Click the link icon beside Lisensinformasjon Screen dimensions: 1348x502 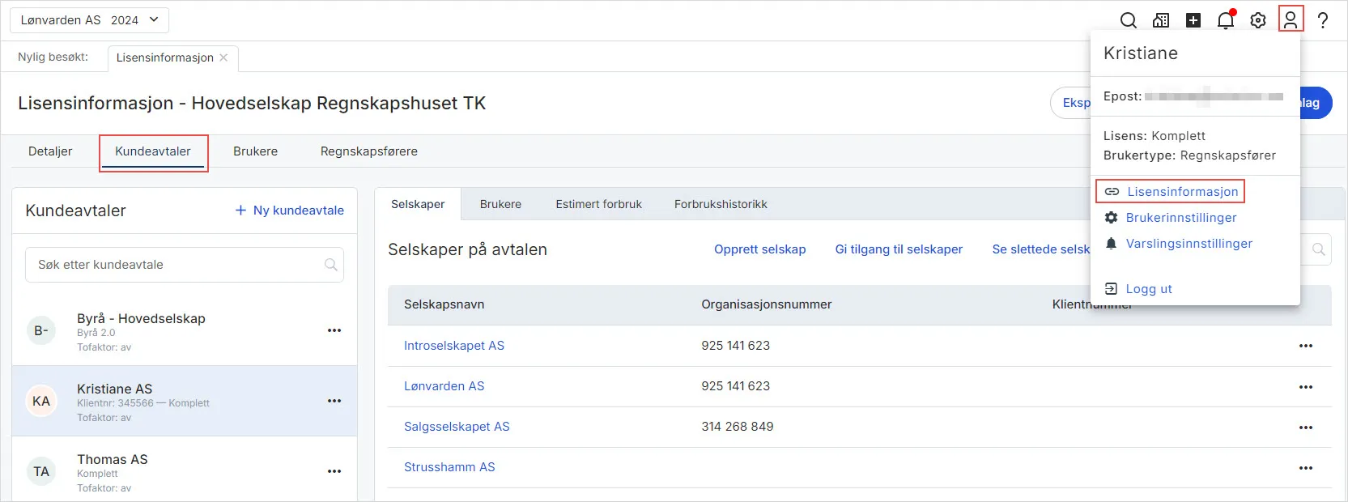point(1112,192)
